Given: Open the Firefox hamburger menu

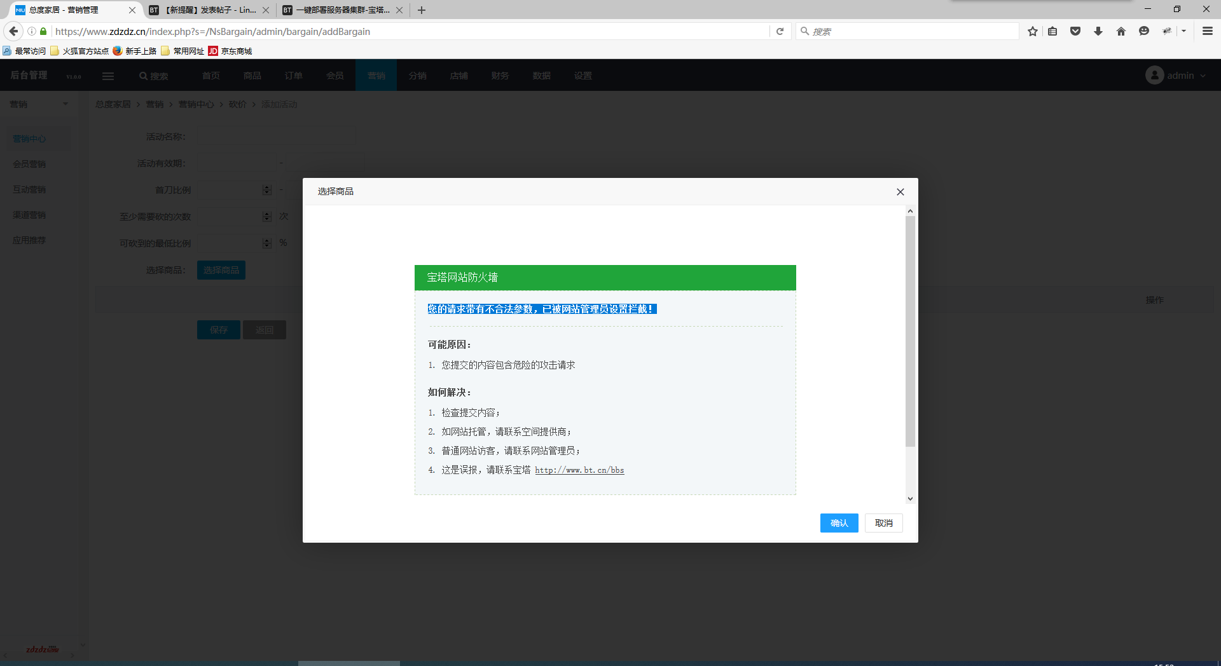Looking at the screenshot, I should click(1208, 31).
